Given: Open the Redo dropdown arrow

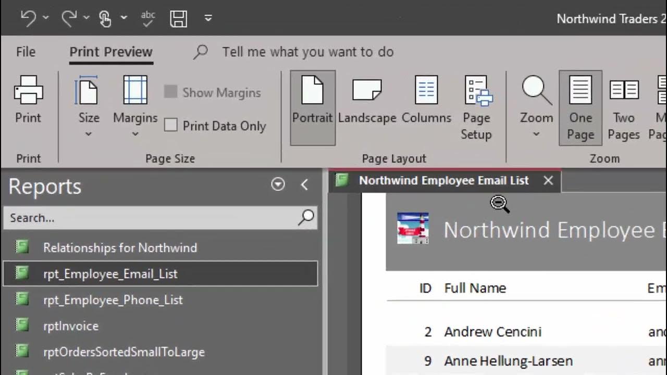Looking at the screenshot, I should coord(87,18).
